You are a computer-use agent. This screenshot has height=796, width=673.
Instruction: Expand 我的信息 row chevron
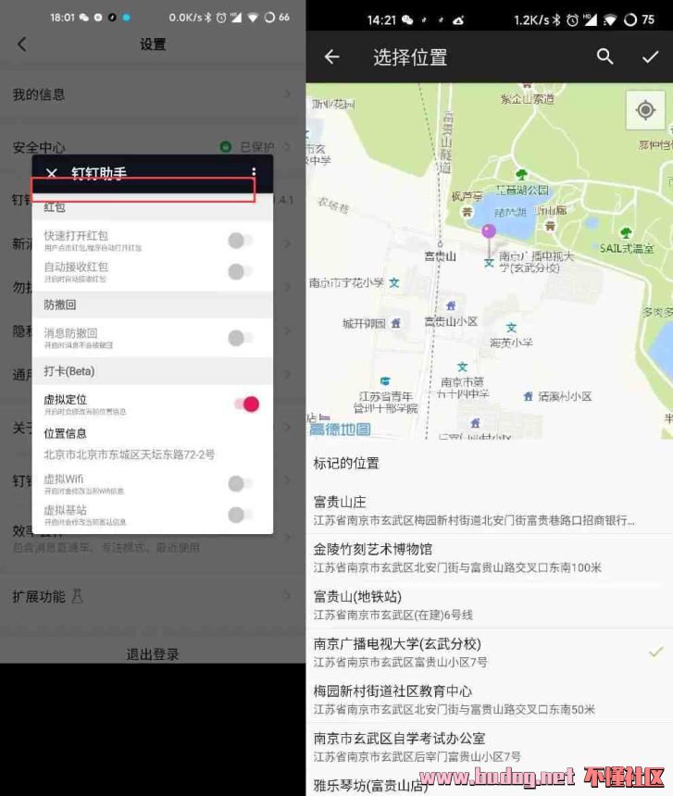tap(288, 94)
